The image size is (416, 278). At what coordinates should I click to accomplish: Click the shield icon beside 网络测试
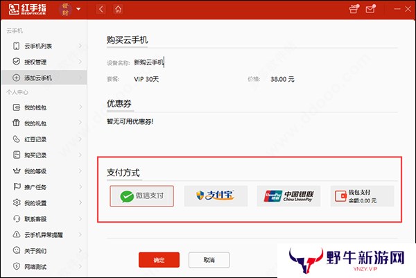17,266
